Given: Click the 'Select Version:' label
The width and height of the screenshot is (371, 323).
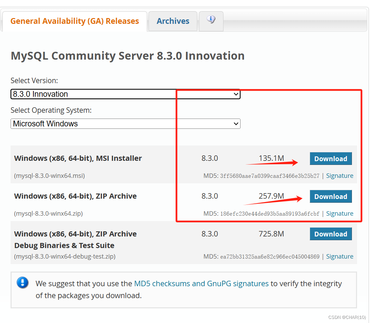Looking at the screenshot, I should (34, 81).
